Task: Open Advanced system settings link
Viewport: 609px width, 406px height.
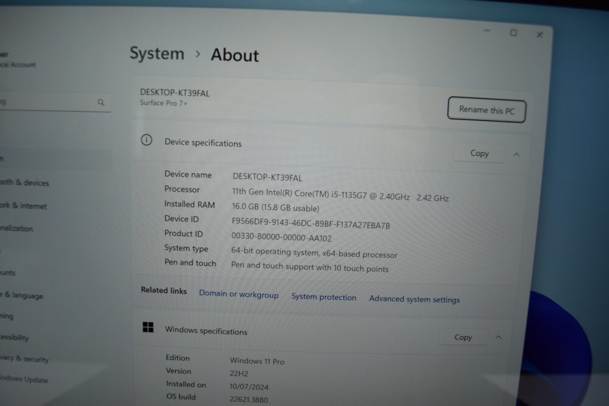Action: click(414, 299)
